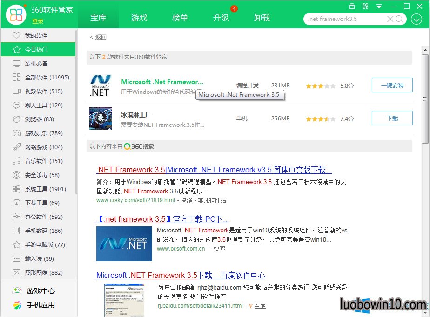Select 手游电脑版 star icon
This screenshot has width=430, height=317.
[17, 244]
